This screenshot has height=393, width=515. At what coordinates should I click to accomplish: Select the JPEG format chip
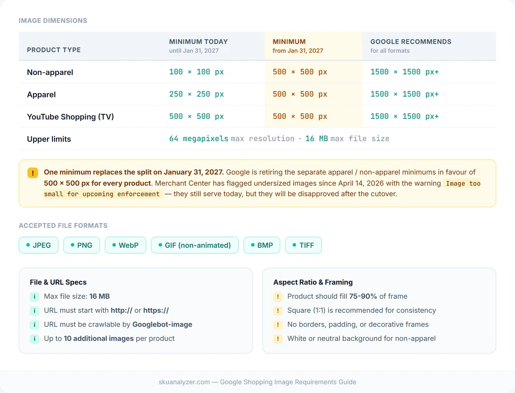coord(39,245)
